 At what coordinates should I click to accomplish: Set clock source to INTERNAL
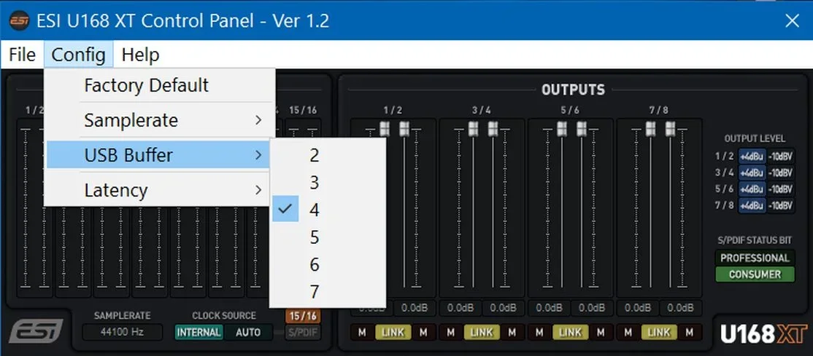(199, 332)
